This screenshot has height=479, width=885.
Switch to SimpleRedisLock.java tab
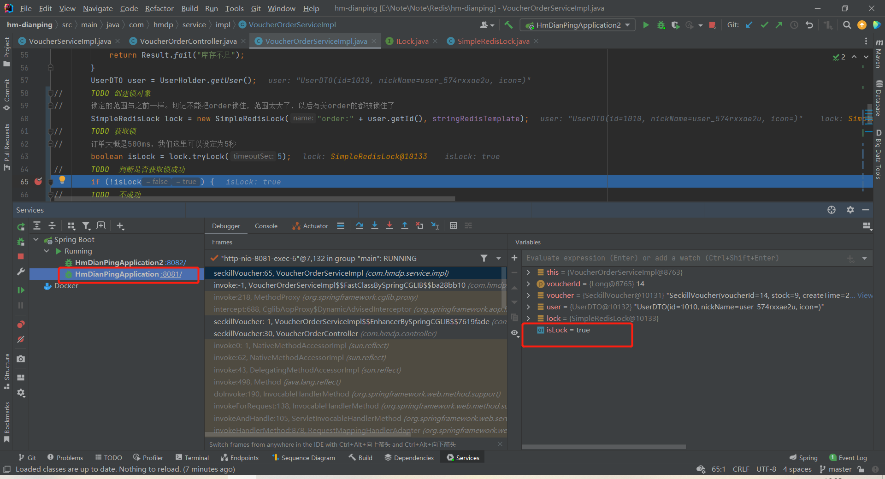pos(493,41)
